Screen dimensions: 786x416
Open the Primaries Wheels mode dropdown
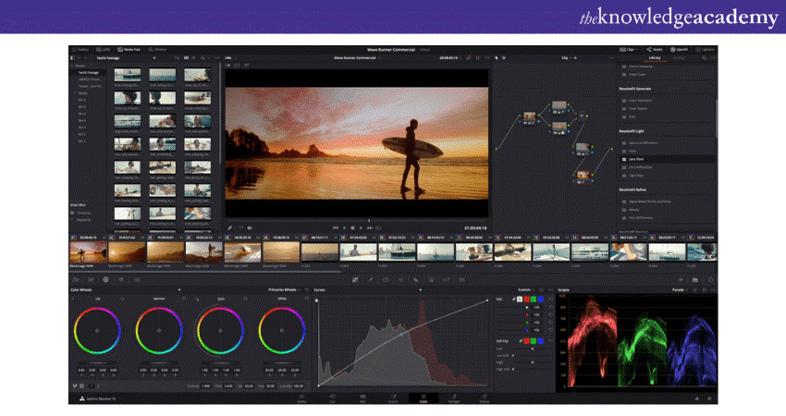tap(281, 289)
